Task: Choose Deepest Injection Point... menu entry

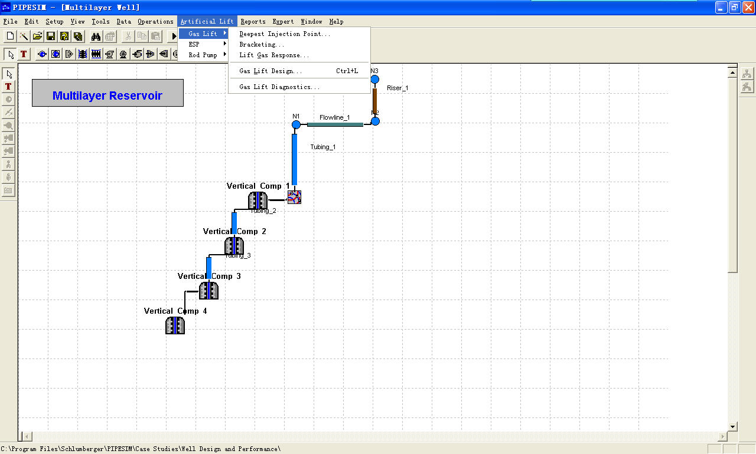Action: [x=299, y=34]
